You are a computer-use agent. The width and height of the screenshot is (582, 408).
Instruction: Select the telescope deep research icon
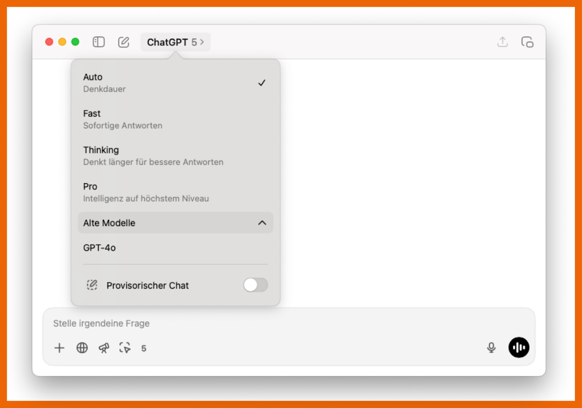pyautogui.click(x=104, y=348)
